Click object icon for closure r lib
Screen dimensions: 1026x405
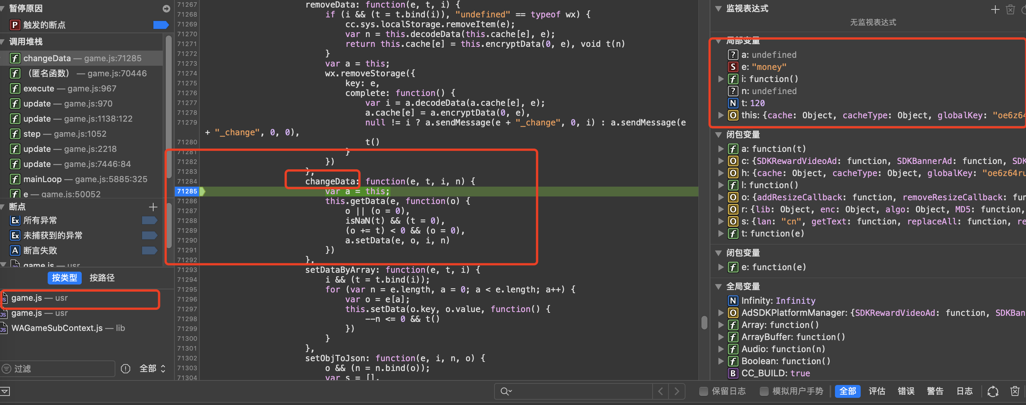733,210
